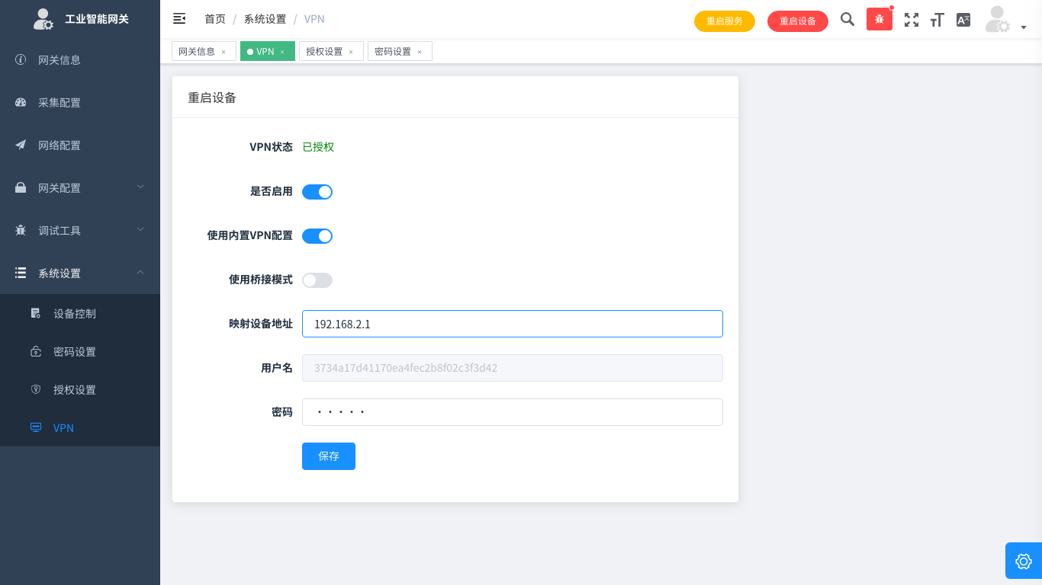The image size is (1042, 585).
Task: Open the user avatar dropdown
Action: point(1006,21)
